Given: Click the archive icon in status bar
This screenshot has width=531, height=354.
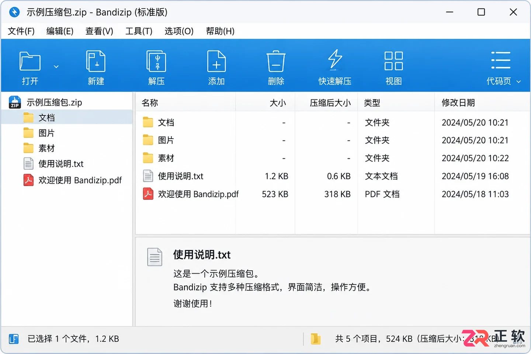Looking at the screenshot, I should coord(316,339).
